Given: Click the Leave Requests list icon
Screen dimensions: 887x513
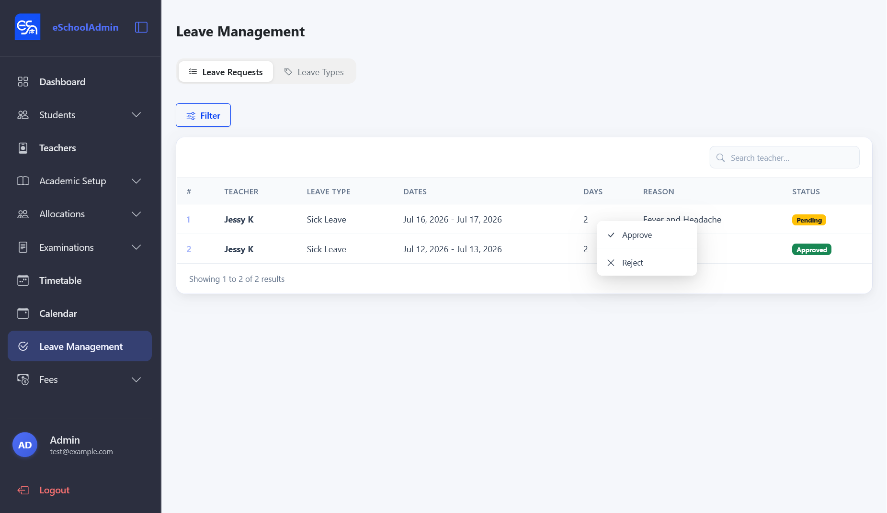Looking at the screenshot, I should 193,72.
